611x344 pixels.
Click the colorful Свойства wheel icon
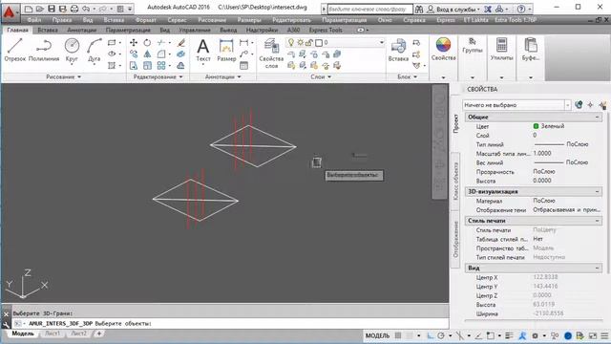pyautogui.click(x=443, y=45)
